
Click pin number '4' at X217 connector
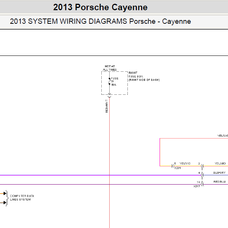(x=199, y=173)
